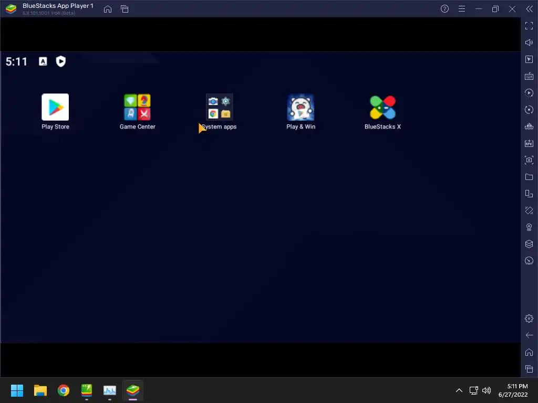Image resolution: width=538 pixels, height=403 pixels.
Task: Click the 'A' keyboard icon in the Android status bar
Action: 43,61
